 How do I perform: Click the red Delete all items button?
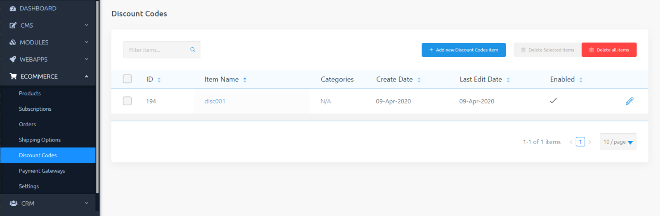click(x=609, y=50)
